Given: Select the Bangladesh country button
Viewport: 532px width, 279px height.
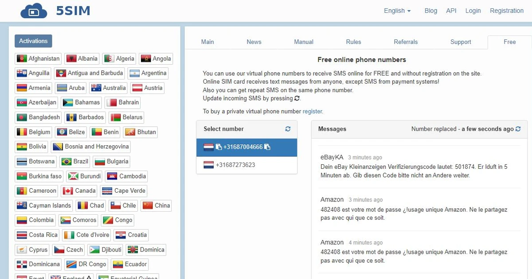Looking at the screenshot, I should pos(38,117).
